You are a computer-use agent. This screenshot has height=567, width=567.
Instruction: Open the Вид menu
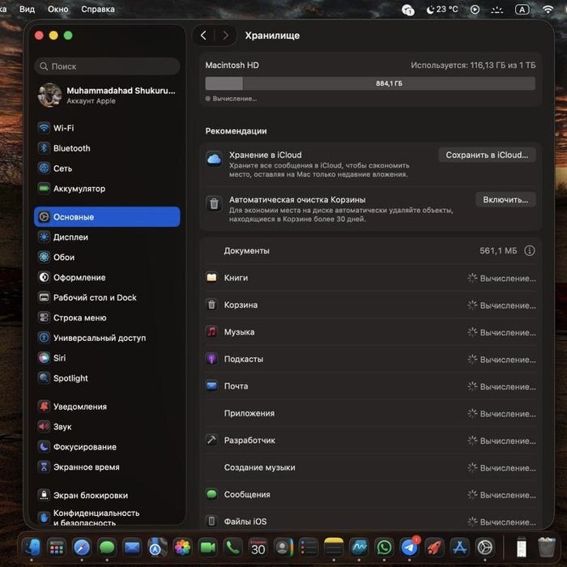(x=27, y=9)
